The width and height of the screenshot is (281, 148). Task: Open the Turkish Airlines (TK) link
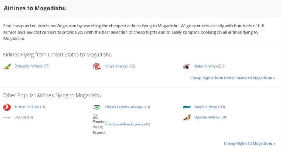[x=30, y=107]
